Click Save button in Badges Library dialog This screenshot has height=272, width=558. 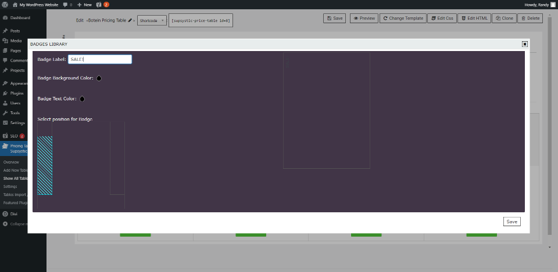tap(512, 222)
